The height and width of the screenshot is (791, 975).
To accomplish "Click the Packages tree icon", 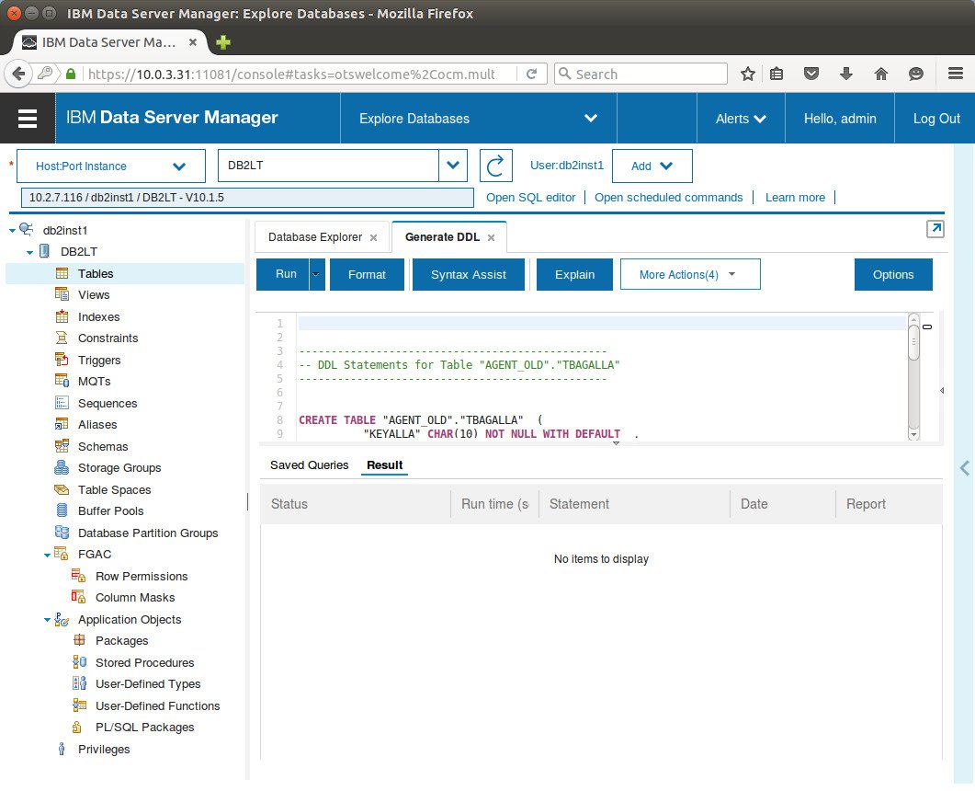I will click(x=79, y=640).
